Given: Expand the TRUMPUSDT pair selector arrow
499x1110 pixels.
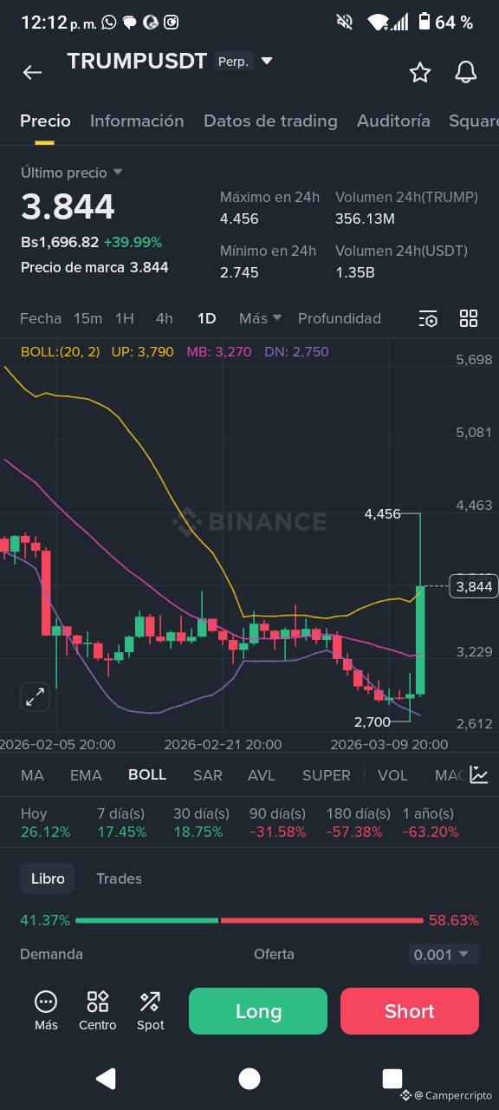Looking at the screenshot, I should 267,61.
